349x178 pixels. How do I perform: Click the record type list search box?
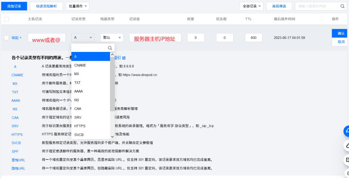pyautogui.click(x=93, y=48)
